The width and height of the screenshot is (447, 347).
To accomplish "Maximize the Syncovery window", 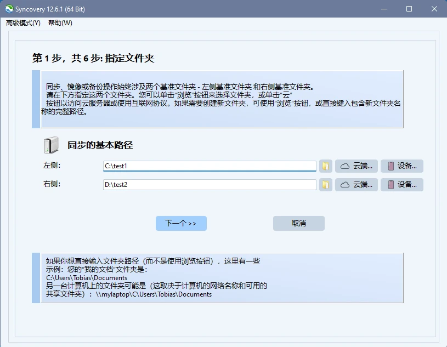I will [x=409, y=9].
